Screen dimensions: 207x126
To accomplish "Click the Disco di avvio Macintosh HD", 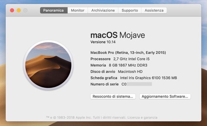I will point(116,72).
